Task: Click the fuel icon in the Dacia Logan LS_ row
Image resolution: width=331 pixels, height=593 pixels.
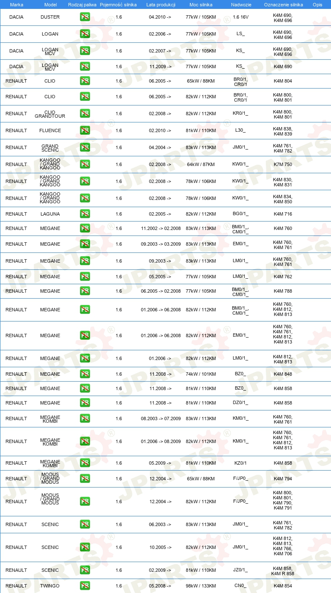Action: [x=85, y=34]
